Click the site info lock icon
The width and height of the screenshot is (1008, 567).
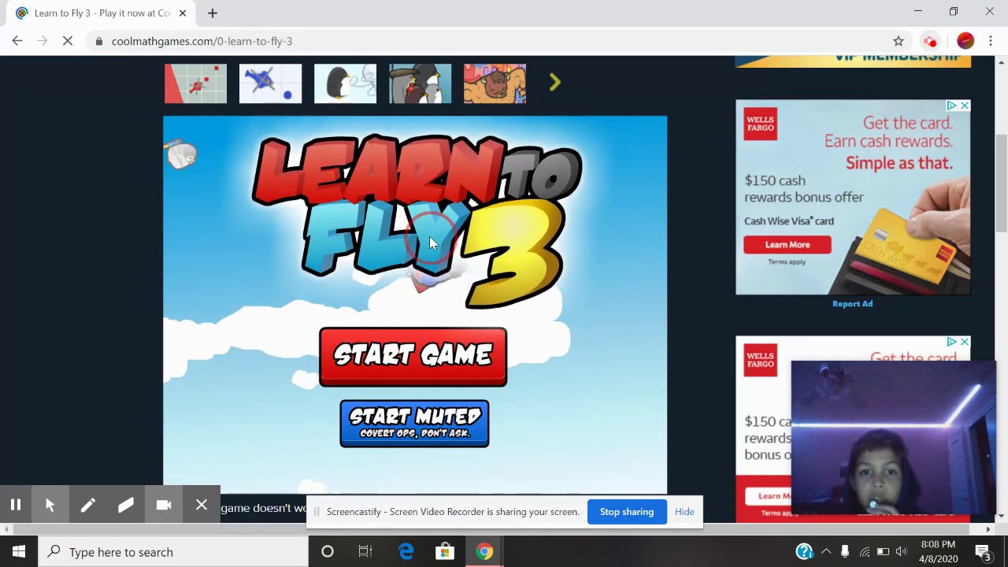[98, 41]
